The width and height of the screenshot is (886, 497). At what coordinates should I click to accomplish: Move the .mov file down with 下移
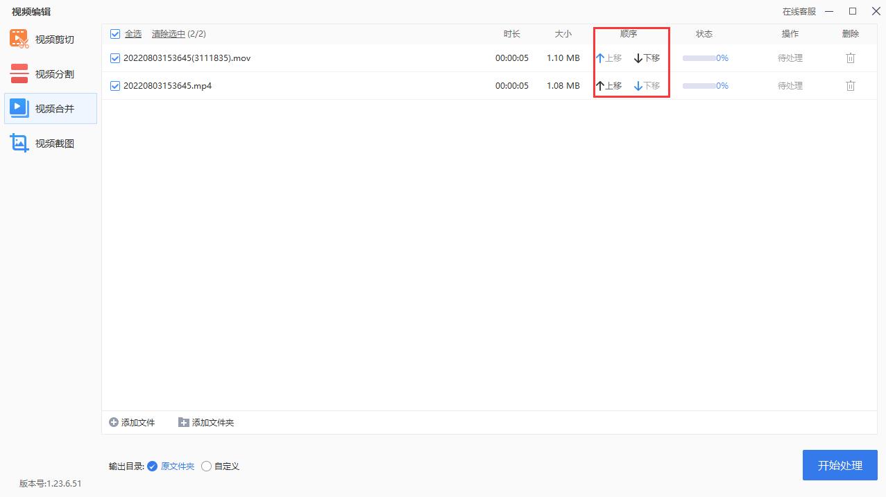(646, 58)
